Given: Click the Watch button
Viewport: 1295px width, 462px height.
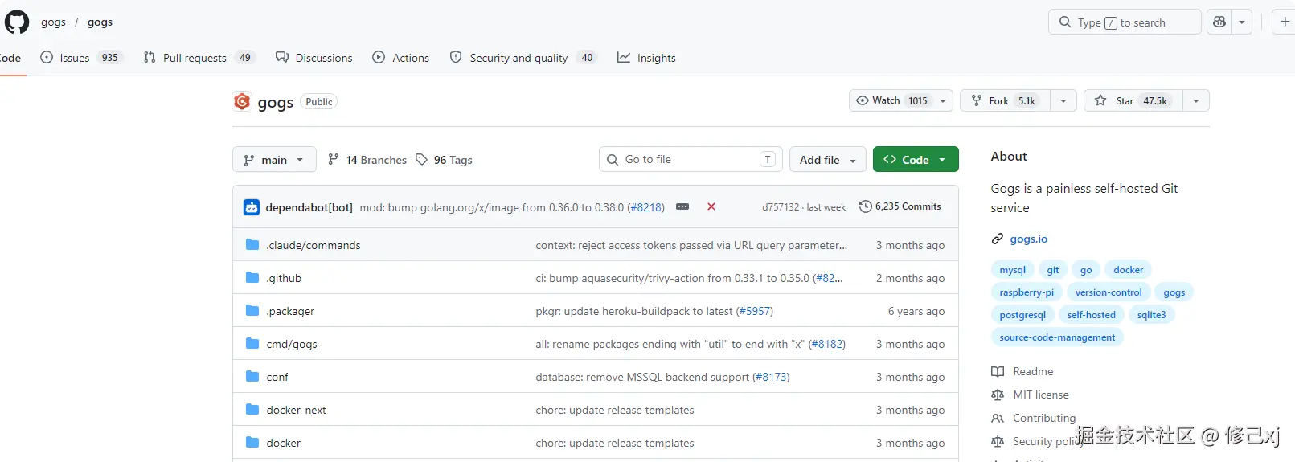Looking at the screenshot, I should coord(892,100).
